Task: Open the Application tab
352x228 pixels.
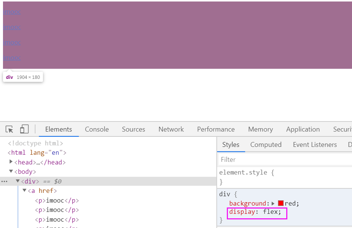Action: [x=303, y=129]
